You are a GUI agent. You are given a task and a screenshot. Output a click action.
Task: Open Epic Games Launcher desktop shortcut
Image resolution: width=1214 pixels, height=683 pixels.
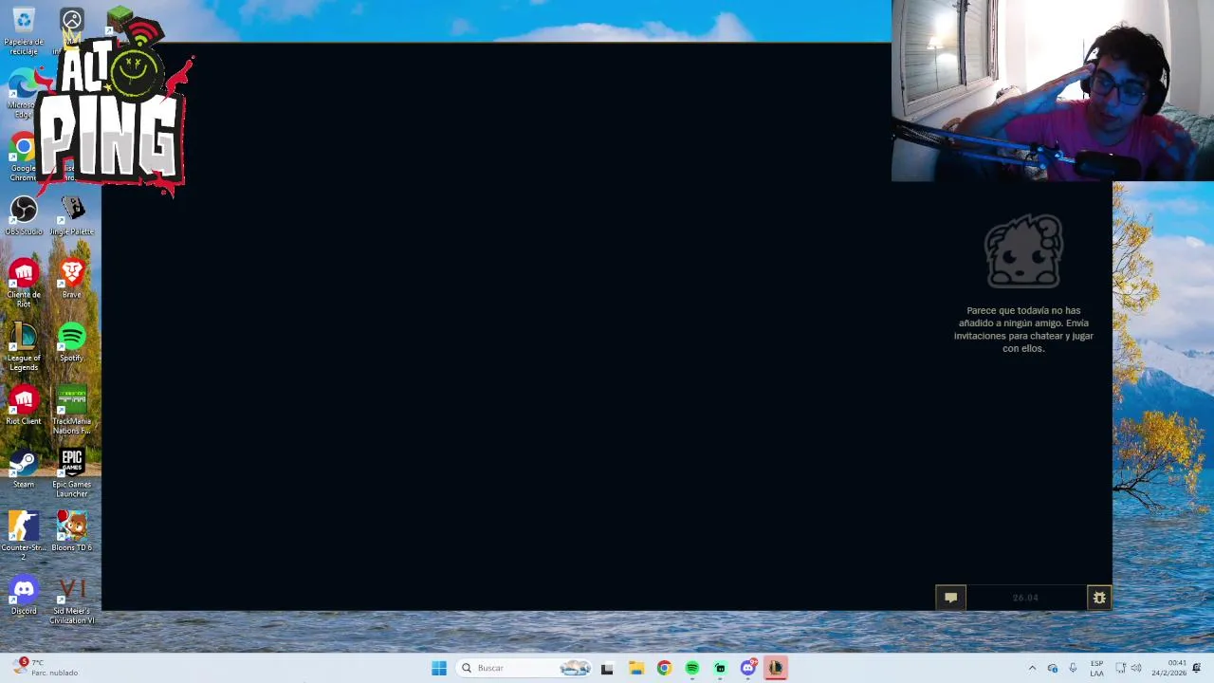coord(72,473)
